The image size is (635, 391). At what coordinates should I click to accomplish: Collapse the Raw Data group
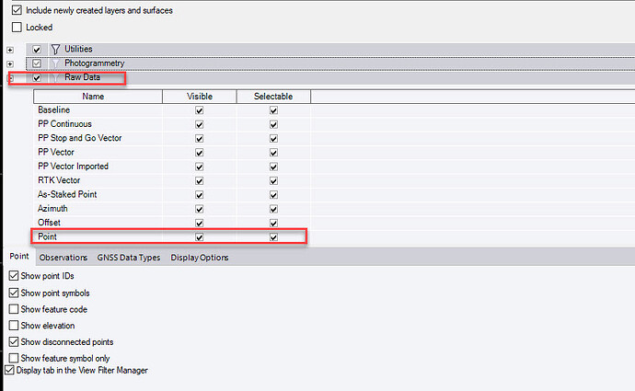coord(10,77)
